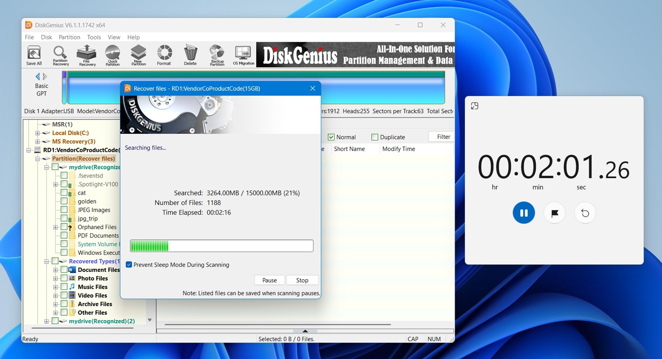Expand the Orphaned Files folder
This screenshot has height=359, width=662.
[55, 227]
